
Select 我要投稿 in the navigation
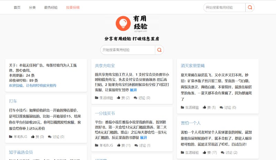point(73,7)
